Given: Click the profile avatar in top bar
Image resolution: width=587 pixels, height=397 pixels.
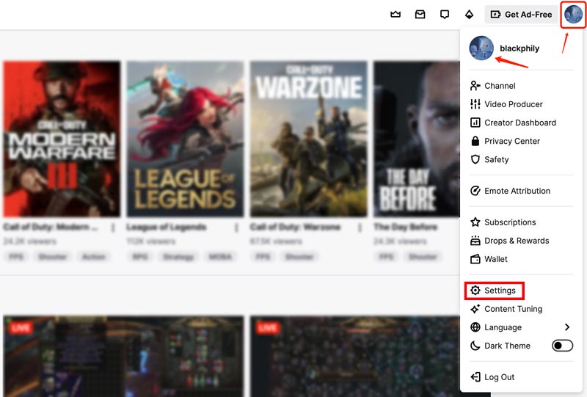Looking at the screenshot, I should (573, 14).
